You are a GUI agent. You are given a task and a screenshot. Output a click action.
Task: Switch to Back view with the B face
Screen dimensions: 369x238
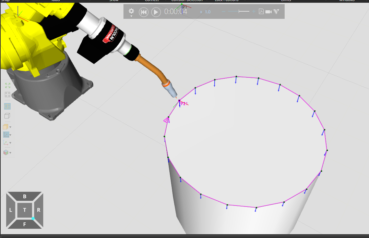(x=25, y=197)
